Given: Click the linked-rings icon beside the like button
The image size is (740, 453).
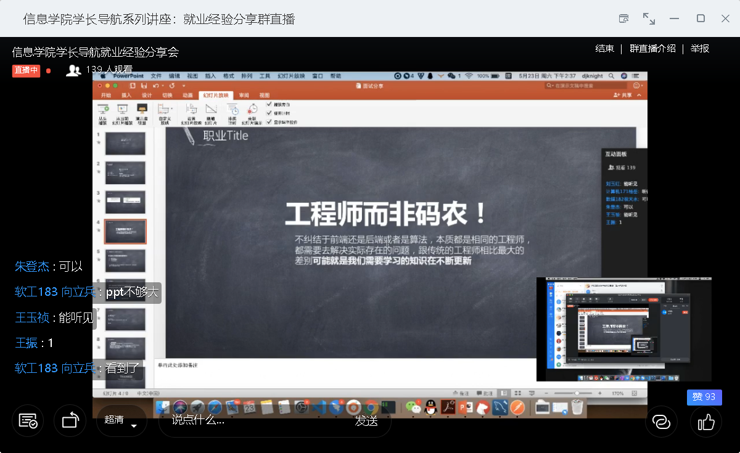Looking at the screenshot, I should coord(661,422).
